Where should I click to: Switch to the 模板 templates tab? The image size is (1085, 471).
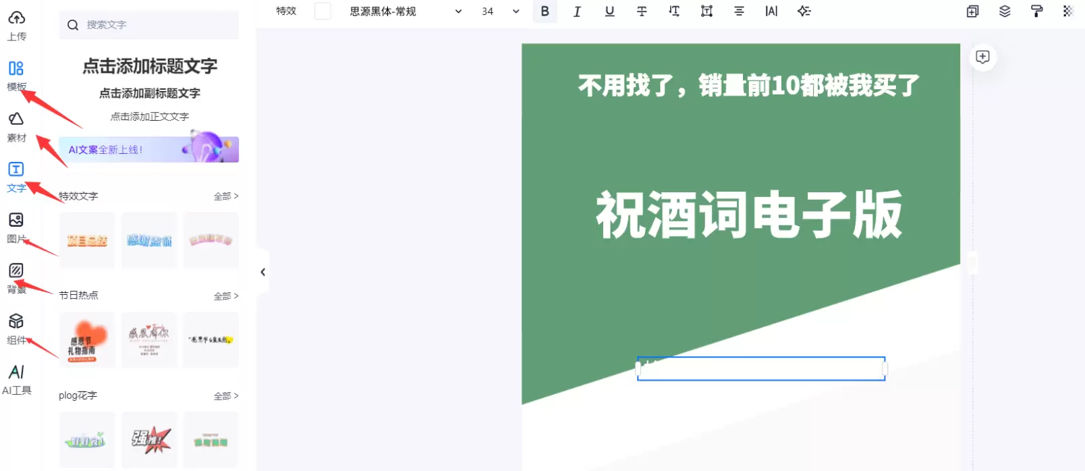(x=16, y=76)
